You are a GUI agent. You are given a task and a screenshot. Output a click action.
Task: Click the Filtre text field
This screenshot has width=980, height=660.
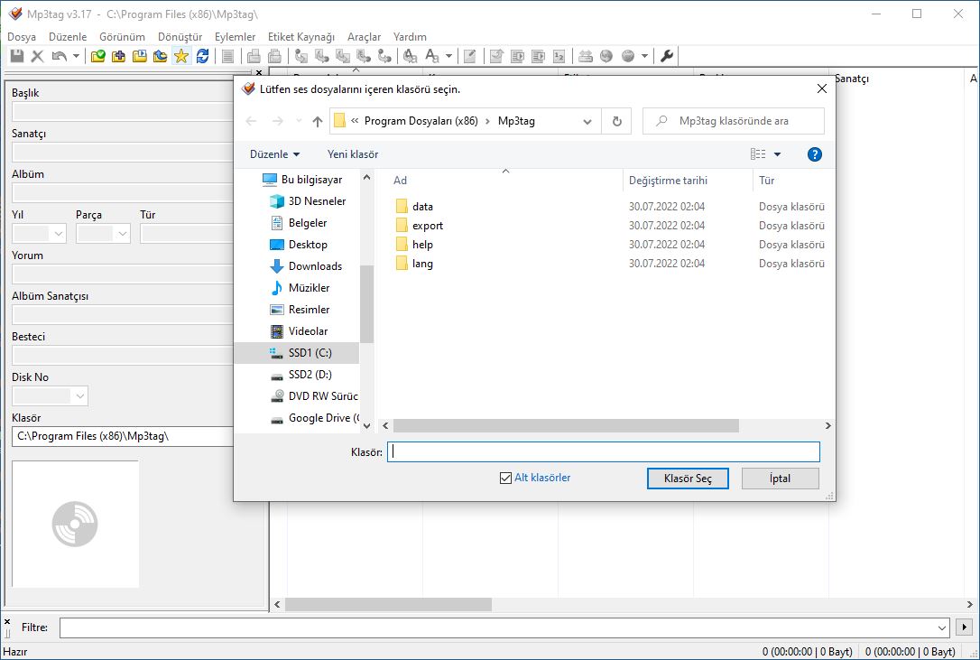tap(497, 627)
